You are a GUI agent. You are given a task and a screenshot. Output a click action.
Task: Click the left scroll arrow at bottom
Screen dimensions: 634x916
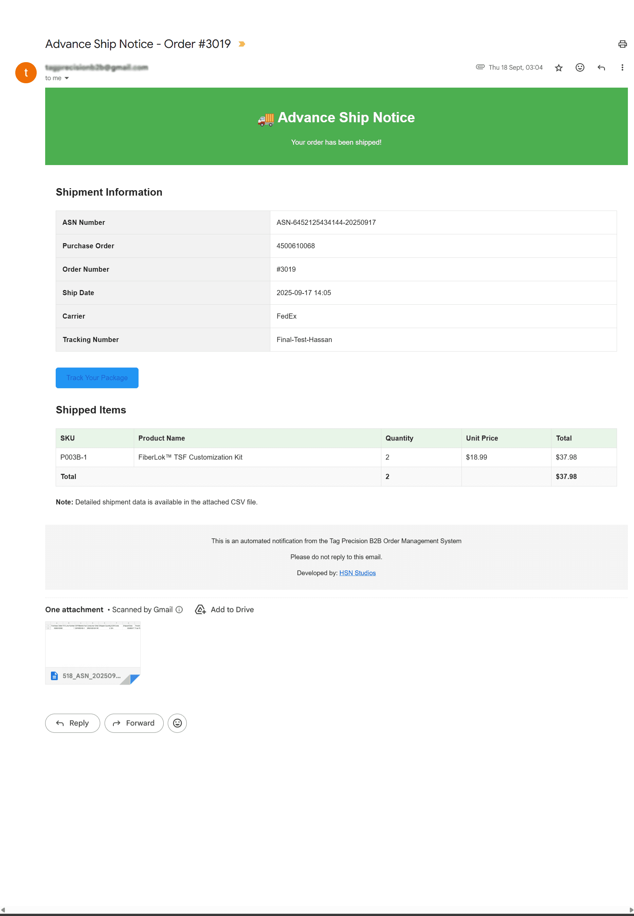pyautogui.click(x=3, y=910)
